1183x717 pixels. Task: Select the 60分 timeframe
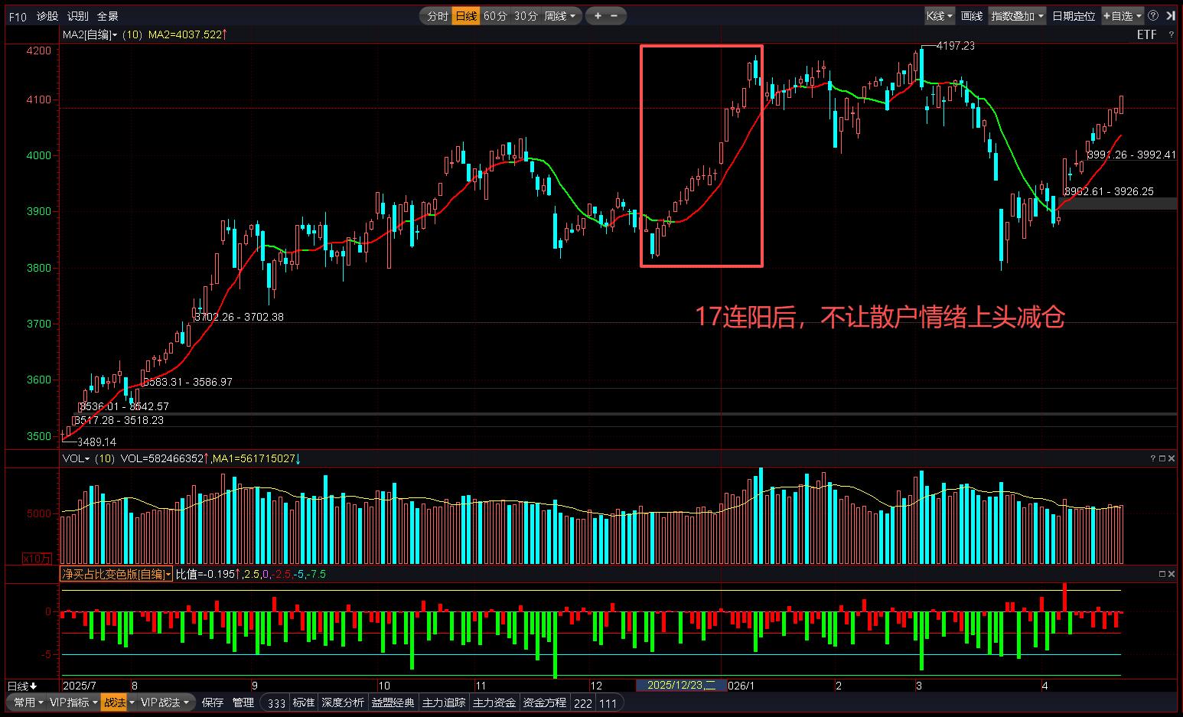click(495, 15)
